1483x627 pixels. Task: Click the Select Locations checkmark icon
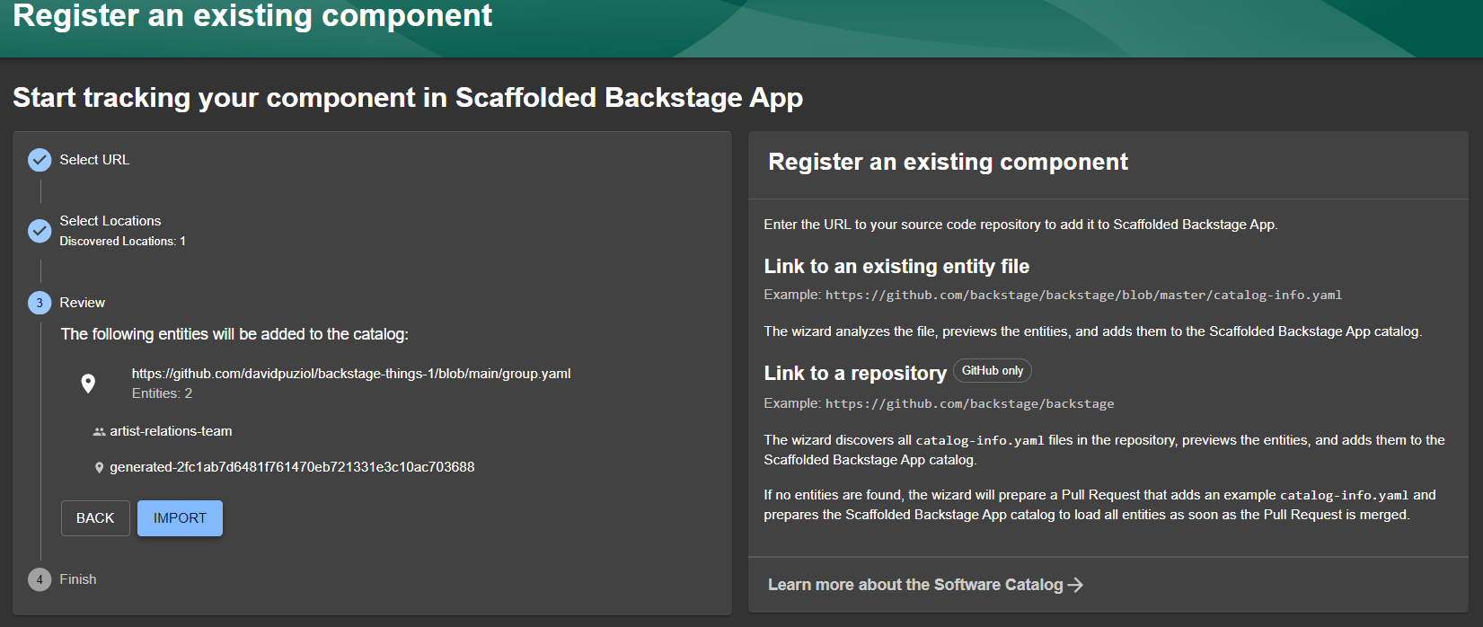click(x=40, y=231)
